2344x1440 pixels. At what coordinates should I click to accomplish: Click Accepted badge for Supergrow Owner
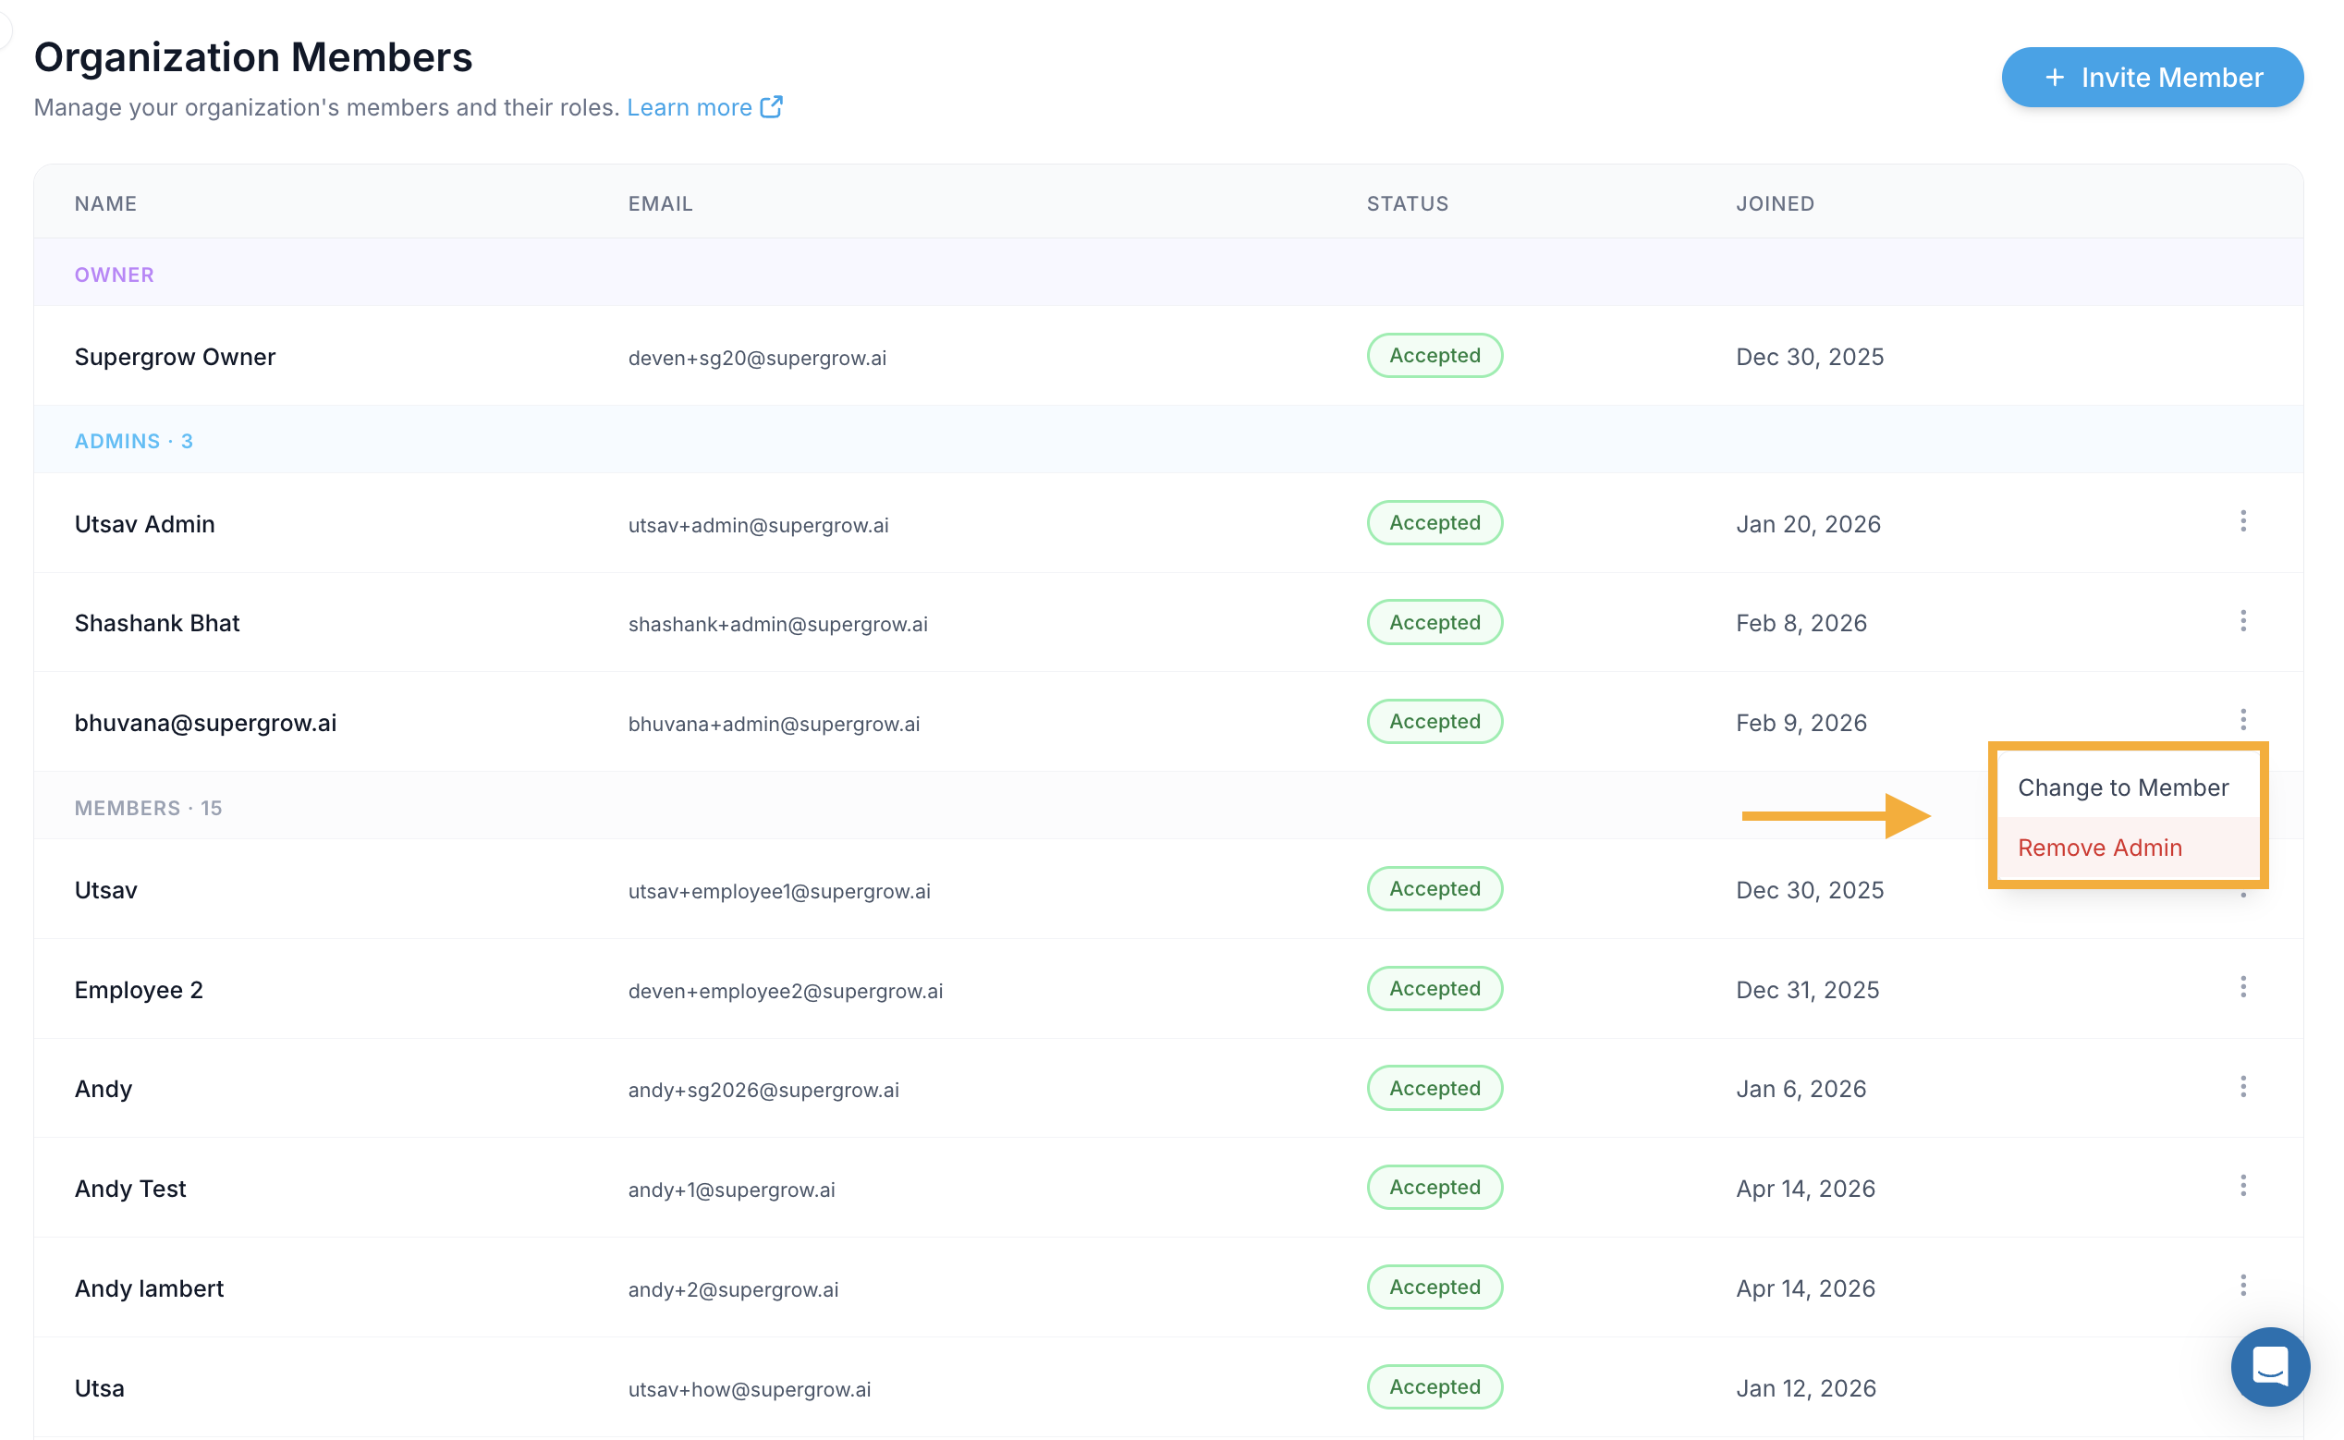coord(1434,355)
